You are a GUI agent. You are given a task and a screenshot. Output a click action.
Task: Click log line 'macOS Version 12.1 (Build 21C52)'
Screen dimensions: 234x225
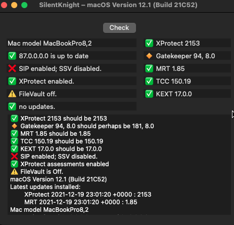(58, 179)
